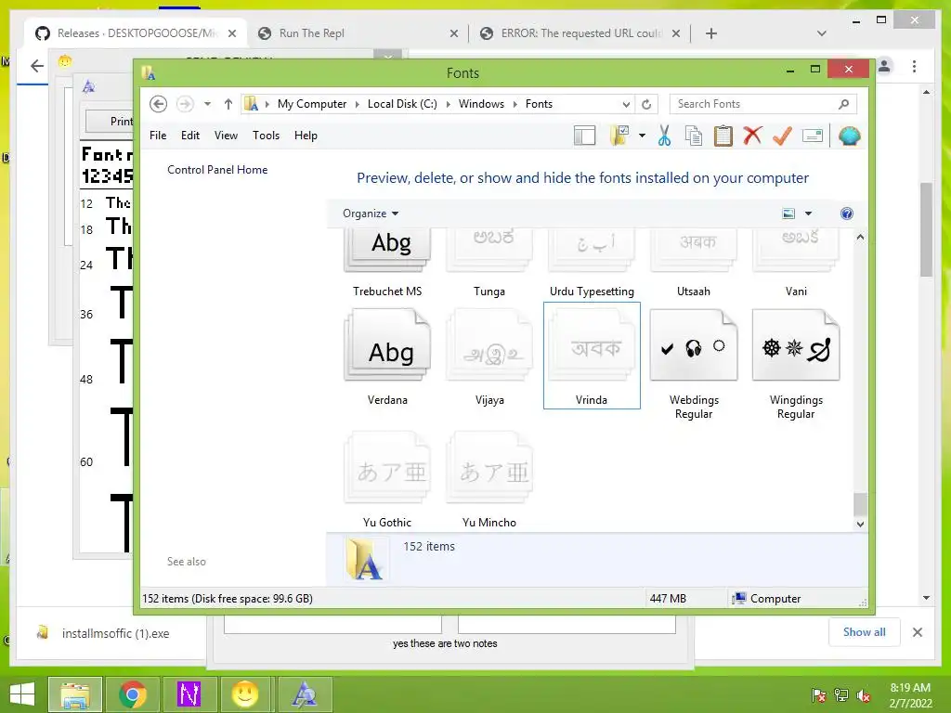Open Control Panel Home link
The height and width of the screenshot is (713, 951).
pos(217,170)
